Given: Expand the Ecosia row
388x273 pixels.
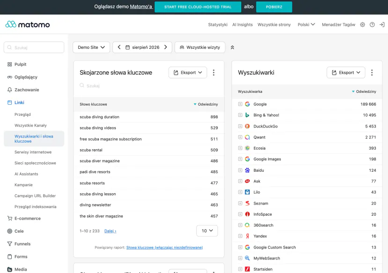Looking at the screenshot, I should click(240, 148).
